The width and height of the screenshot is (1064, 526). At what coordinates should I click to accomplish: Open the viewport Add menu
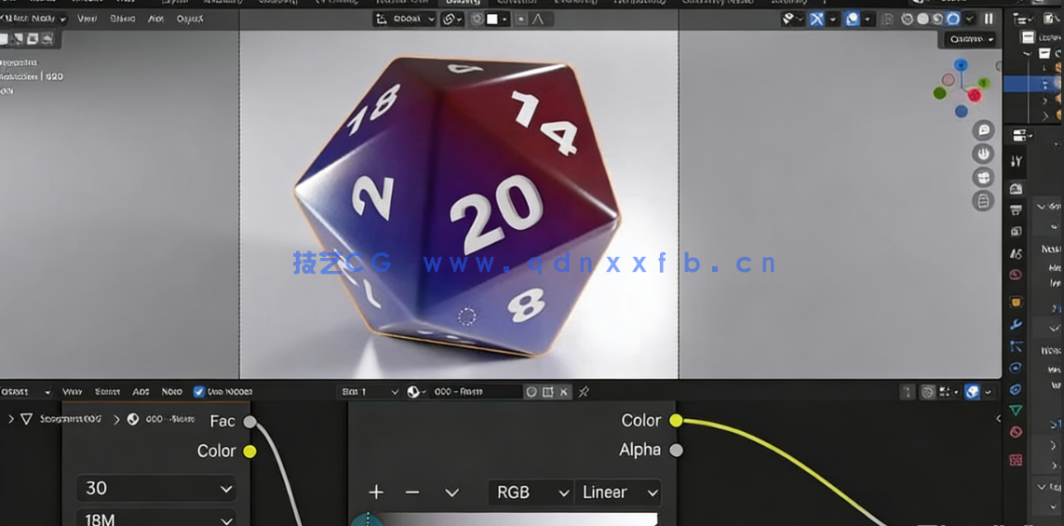click(x=155, y=19)
